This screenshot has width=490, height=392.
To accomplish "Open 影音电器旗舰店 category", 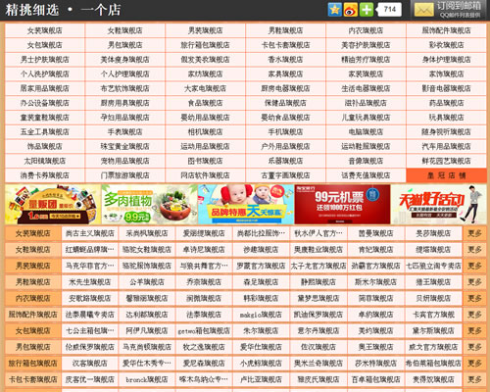I will pos(446,88).
